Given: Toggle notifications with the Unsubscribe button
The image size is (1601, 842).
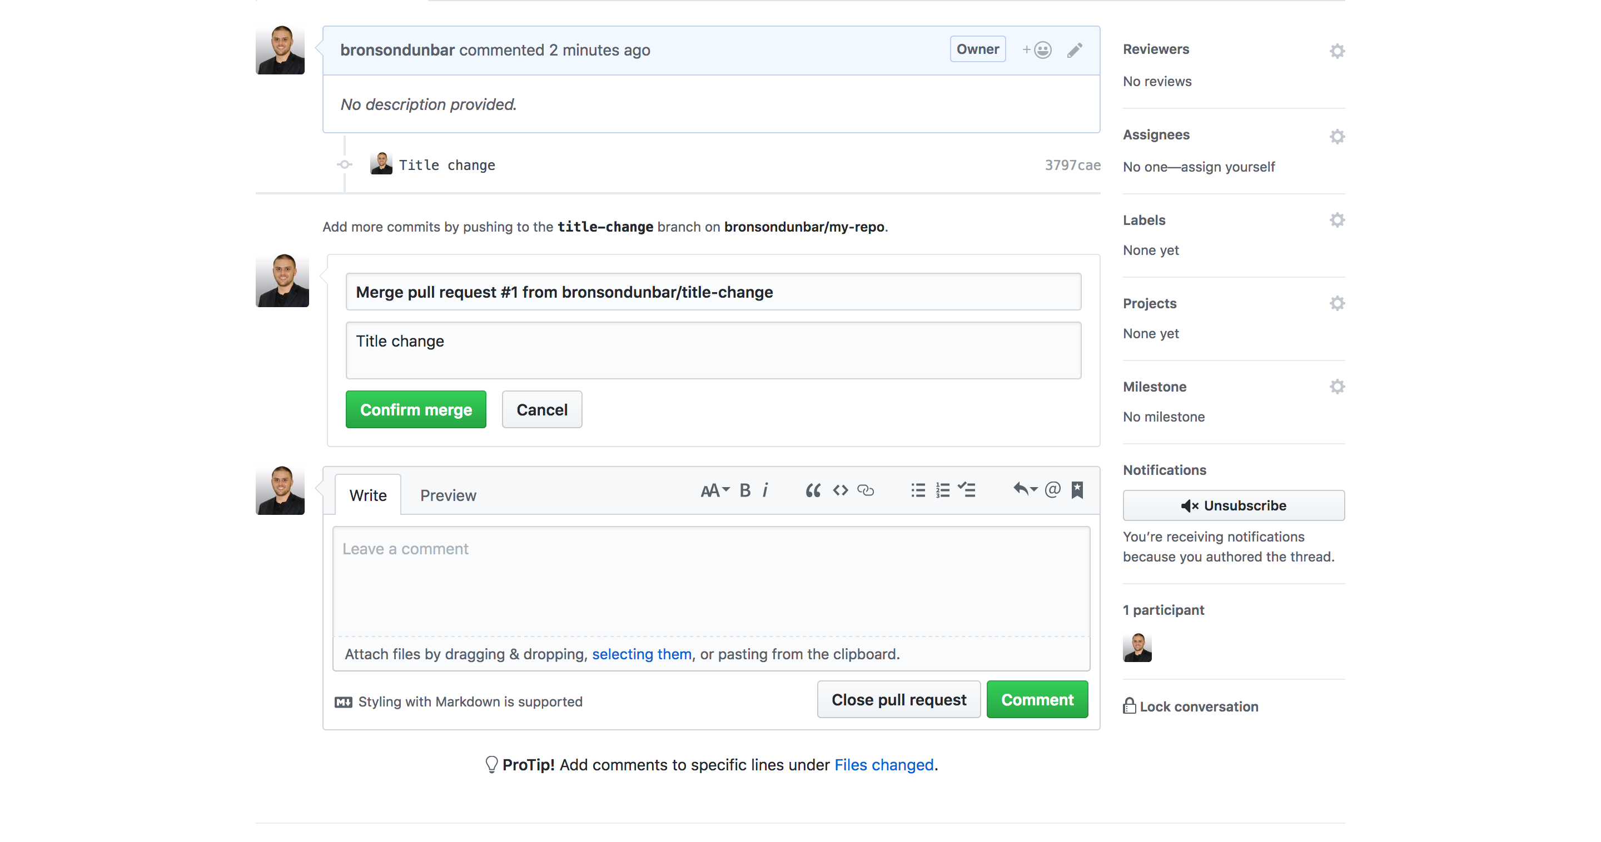Looking at the screenshot, I should pos(1233,505).
